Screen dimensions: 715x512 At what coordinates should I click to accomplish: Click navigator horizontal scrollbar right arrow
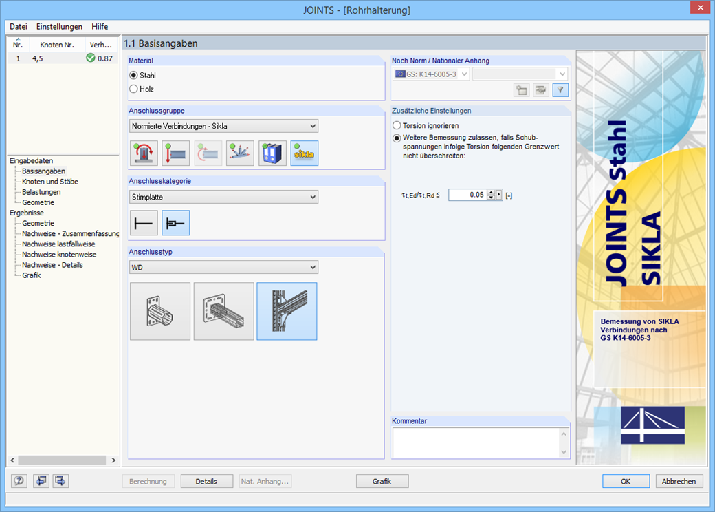[113, 460]
